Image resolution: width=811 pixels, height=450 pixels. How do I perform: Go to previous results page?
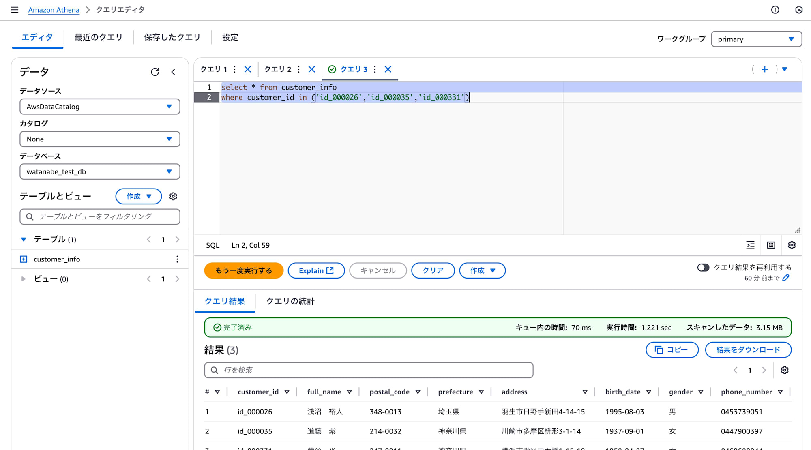736,370
